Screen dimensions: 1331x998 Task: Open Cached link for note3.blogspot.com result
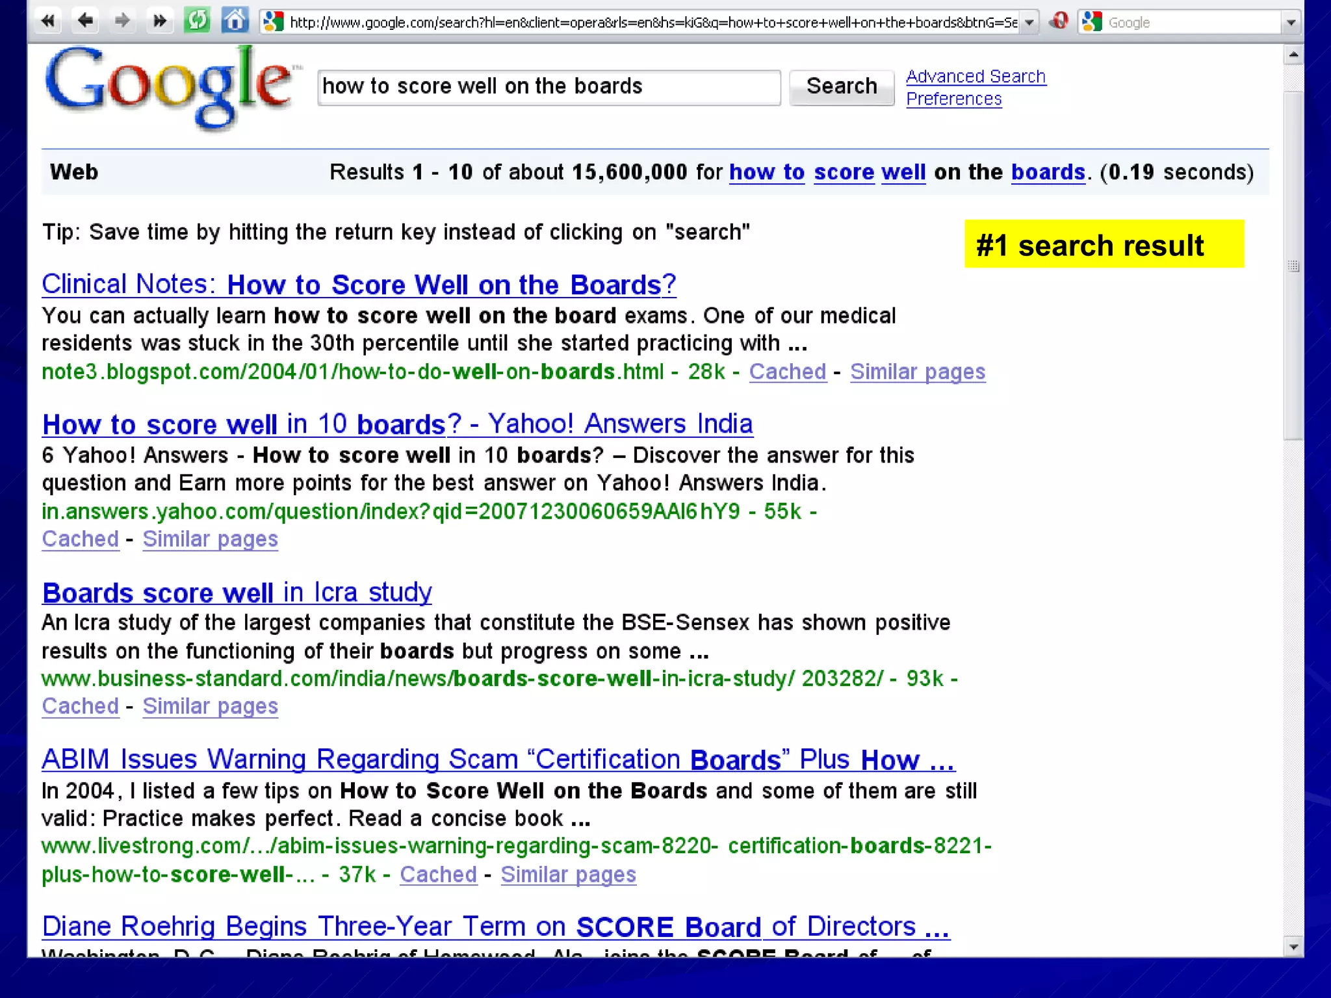coord(788,372)
